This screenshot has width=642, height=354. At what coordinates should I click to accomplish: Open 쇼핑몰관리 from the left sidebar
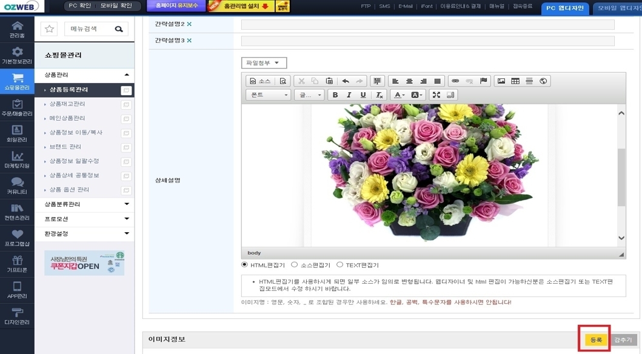click(x=17, y=81)
